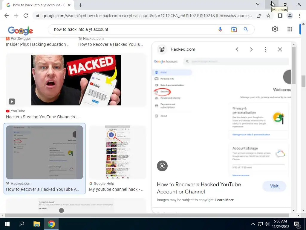Screen dimensions: 306x230
Task: Bookmark this page with the star icon
Action: click(x=268, y=16)
